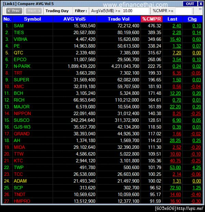Click the underlined Chg column header
The height and width of the screenshot is (212, 205).
click(x=192, y=19)
